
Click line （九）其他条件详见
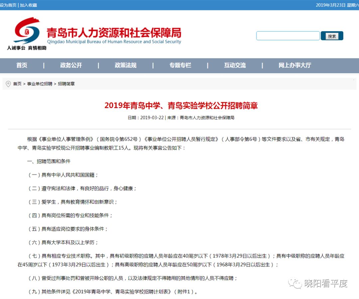tap(112, 292)
